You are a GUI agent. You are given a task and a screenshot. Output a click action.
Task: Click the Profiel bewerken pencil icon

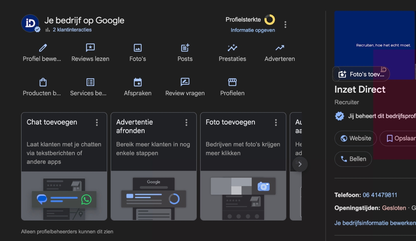point(43,48)
